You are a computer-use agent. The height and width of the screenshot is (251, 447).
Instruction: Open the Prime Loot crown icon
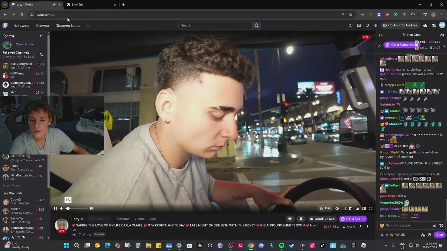pos(351,25)
